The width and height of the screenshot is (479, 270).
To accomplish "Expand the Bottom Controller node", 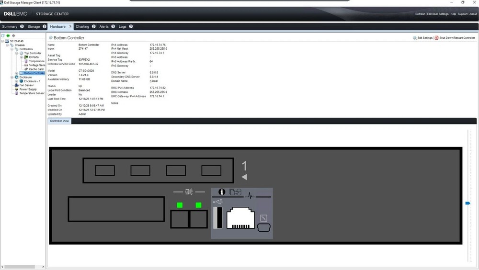I will [17, 73].
